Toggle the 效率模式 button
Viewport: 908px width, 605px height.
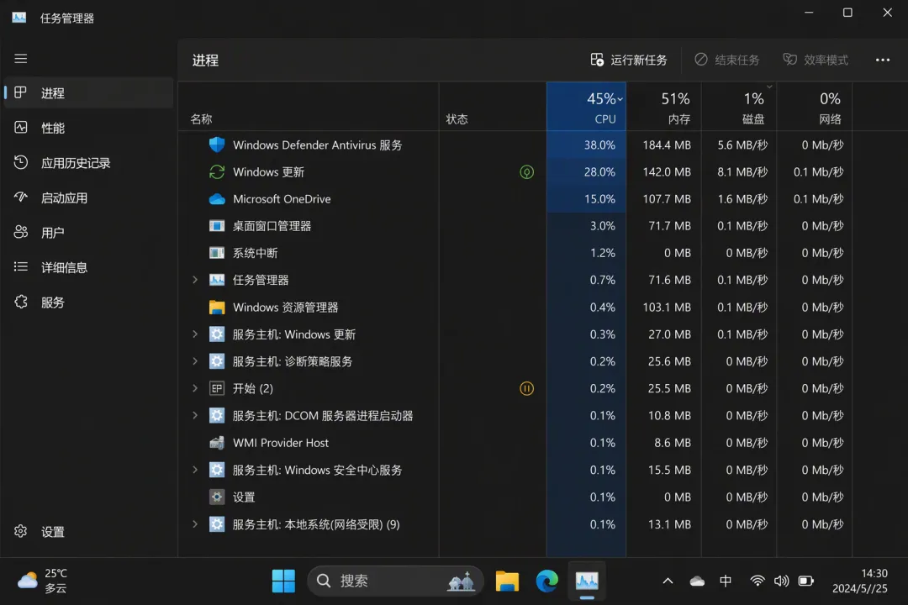pyautogui.click(x=816, y=60)
